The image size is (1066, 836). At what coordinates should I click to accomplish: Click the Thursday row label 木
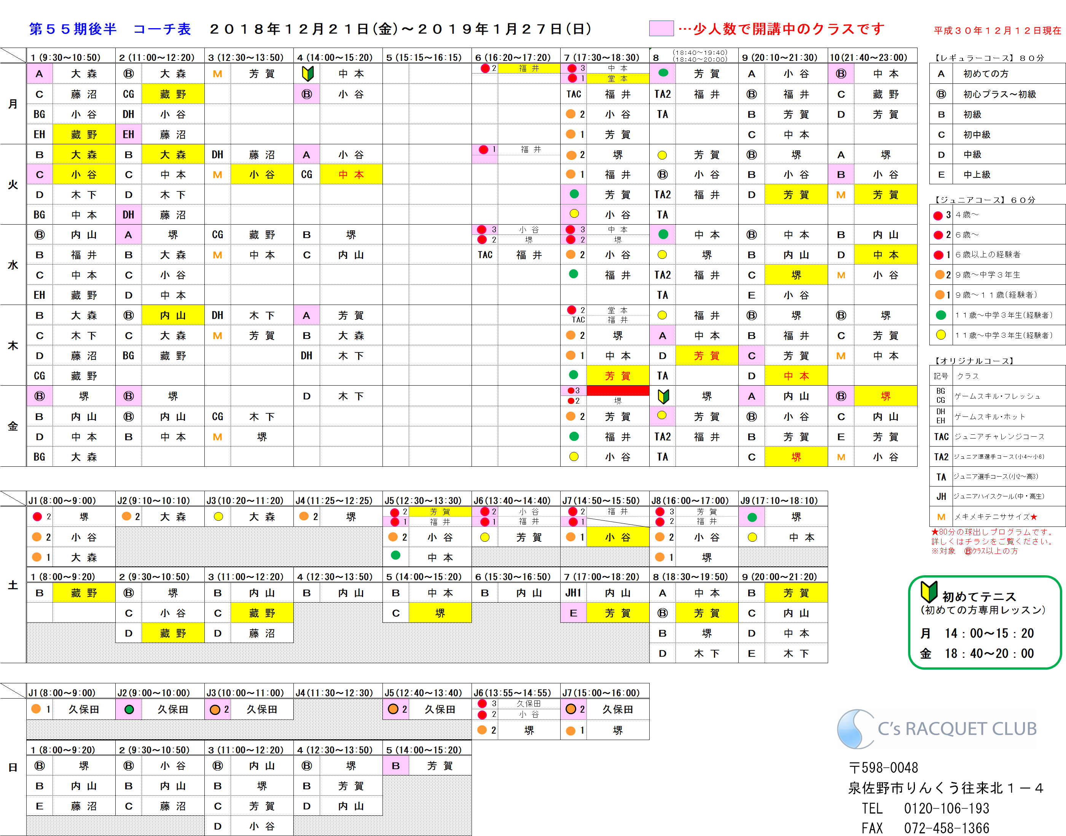click(13, 346)
